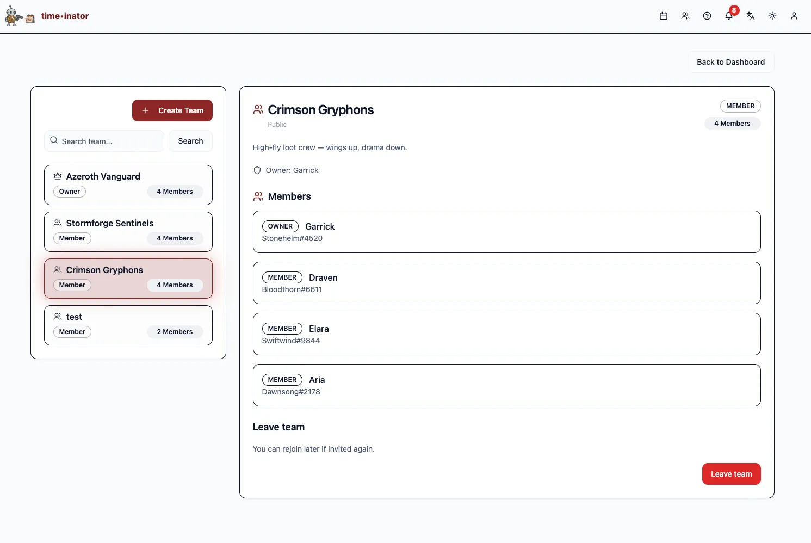Click the magnifier icon in search field

tap(54, 140)
